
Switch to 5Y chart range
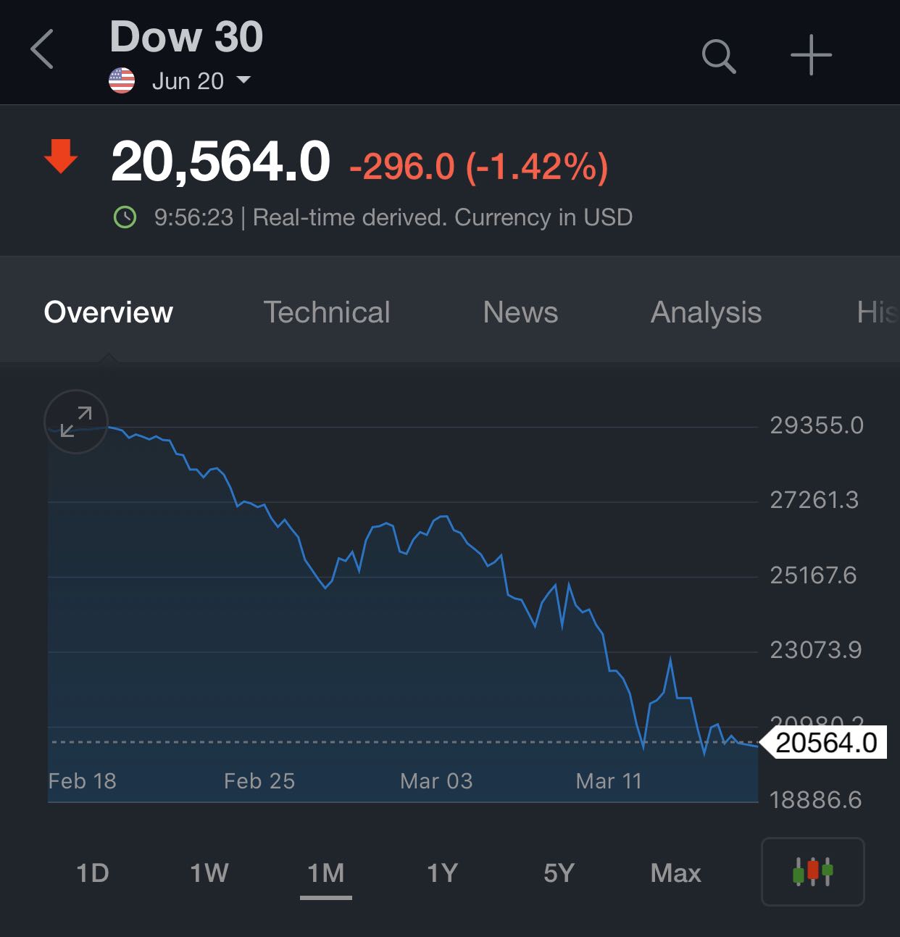pos(559,873)
